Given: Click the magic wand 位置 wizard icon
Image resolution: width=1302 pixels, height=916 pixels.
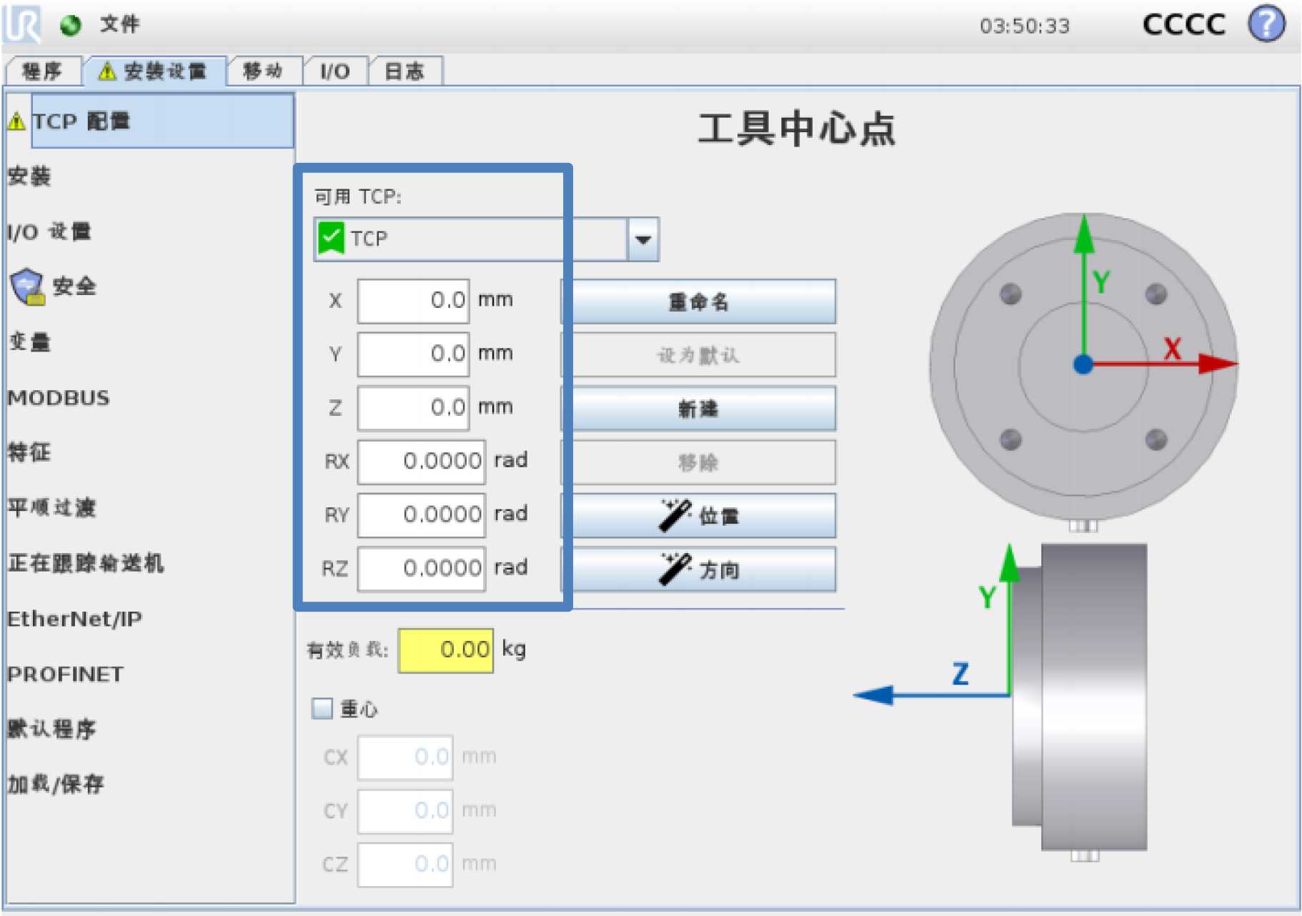Looking at the screenshot, I should 674,516.
